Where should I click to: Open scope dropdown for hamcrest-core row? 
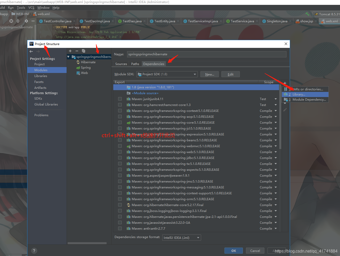[x=276, y=105]
